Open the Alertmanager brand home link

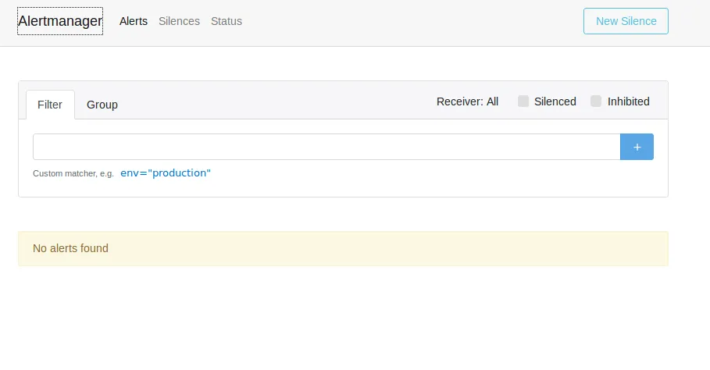tap(60, 21)
